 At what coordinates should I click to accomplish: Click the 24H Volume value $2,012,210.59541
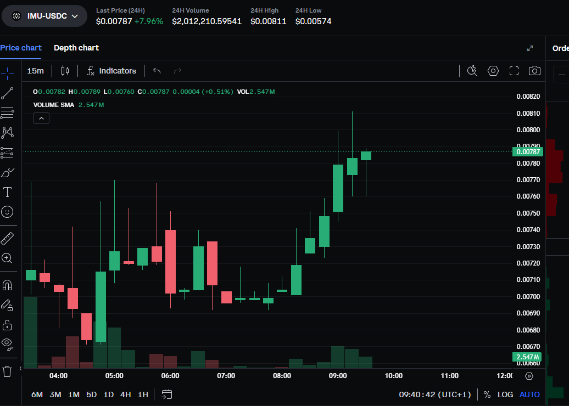coord(207,21)
